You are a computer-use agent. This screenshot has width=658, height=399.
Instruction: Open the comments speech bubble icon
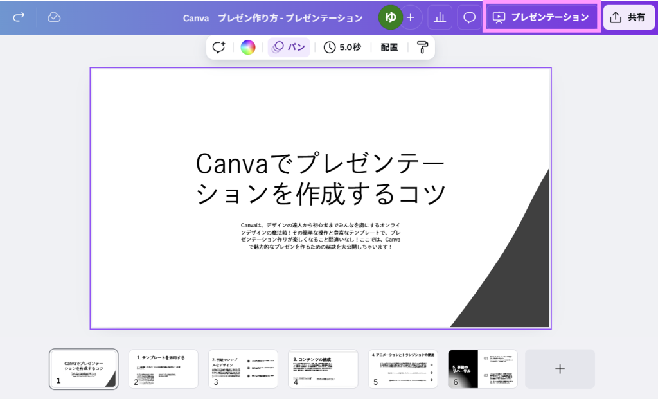470,17
